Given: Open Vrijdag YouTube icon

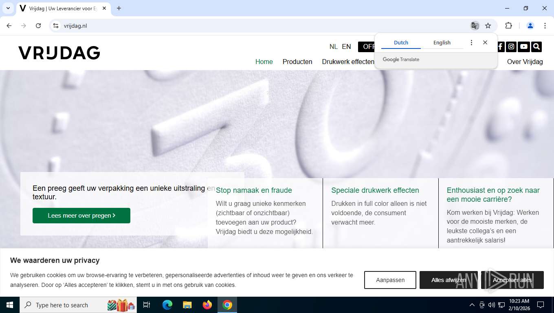Looking at the screenshot, I should [x=524, y=46].
